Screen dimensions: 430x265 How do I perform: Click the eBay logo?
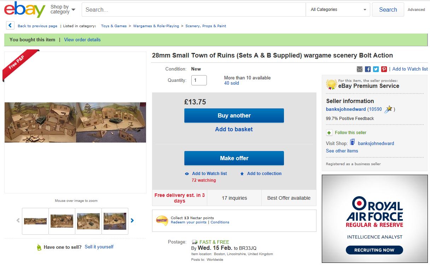[25, 10]
